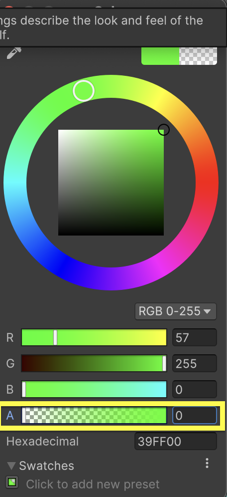This screenshot has height=497, width=227.
Task: Pick cyan on the hue ring
Action: tap(15, 182)
